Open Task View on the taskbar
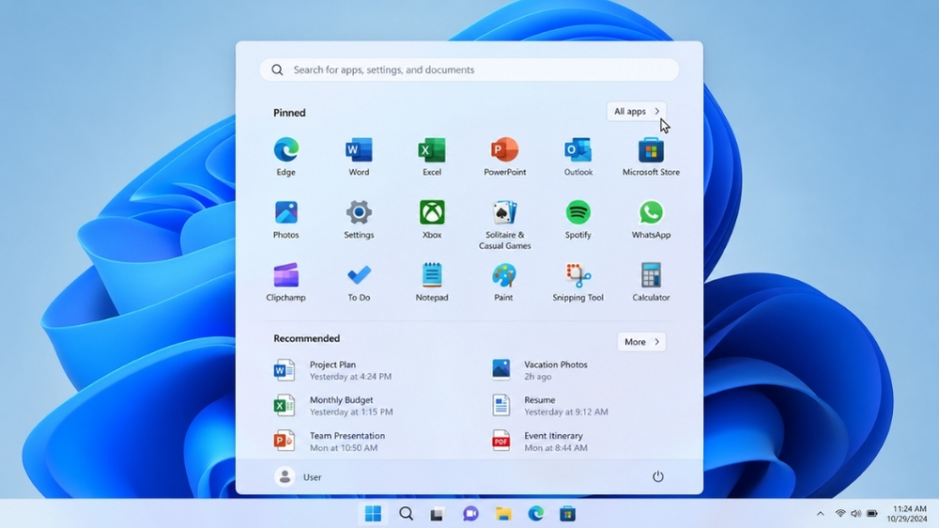Image resolution: width=939 pixels, height=528 pixels. (x=438, y=514)
